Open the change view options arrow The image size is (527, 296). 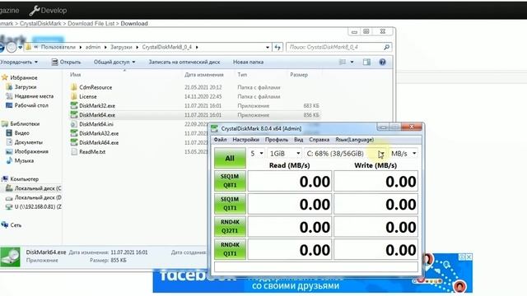[x=352, y=62]
